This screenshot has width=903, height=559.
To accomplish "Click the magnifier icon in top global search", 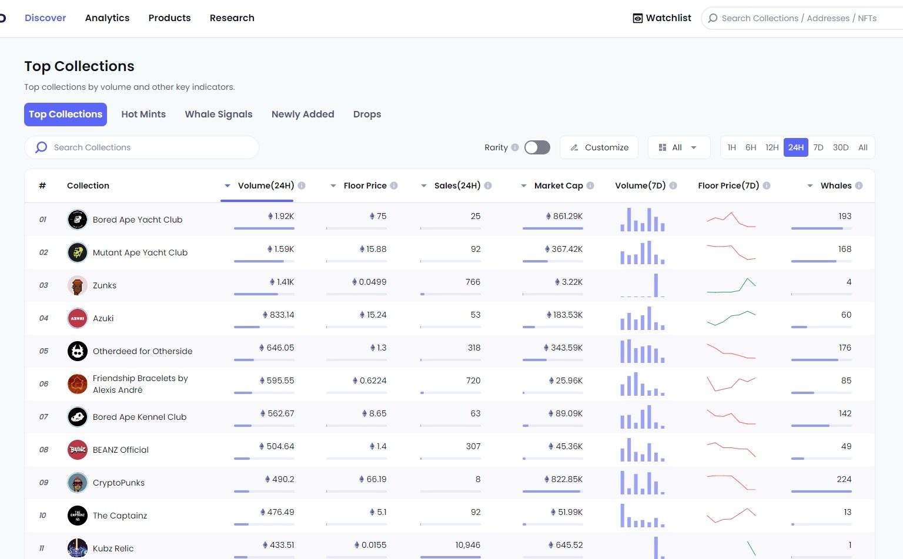I will coord(713,18).
